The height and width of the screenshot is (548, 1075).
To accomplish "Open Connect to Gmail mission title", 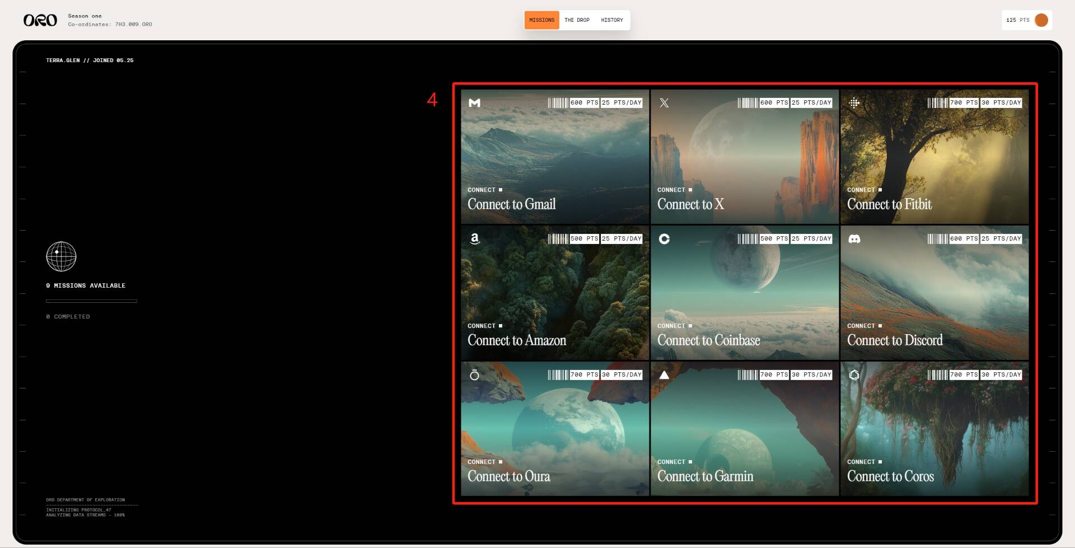I will pos(511,204).
